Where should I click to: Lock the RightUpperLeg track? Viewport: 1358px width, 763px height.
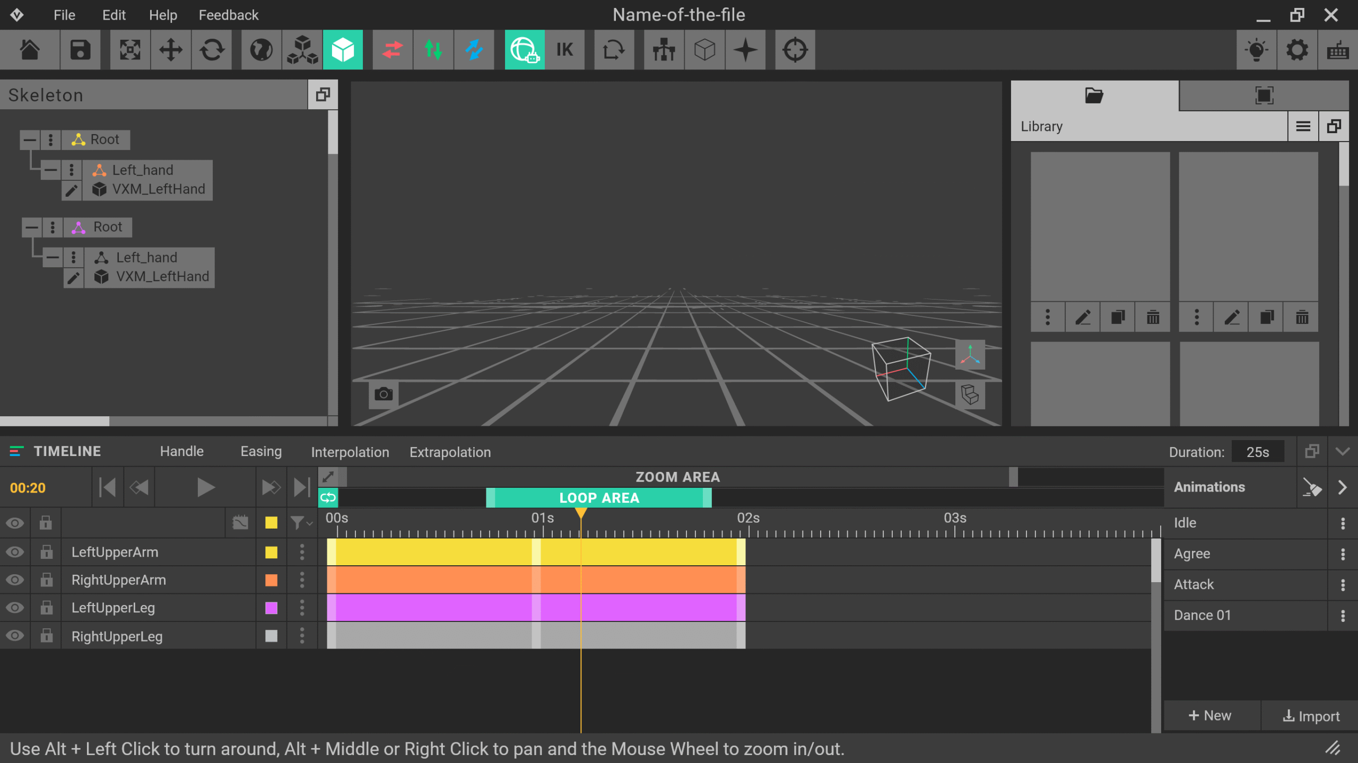pyautogui.click(x=46, y=636)
